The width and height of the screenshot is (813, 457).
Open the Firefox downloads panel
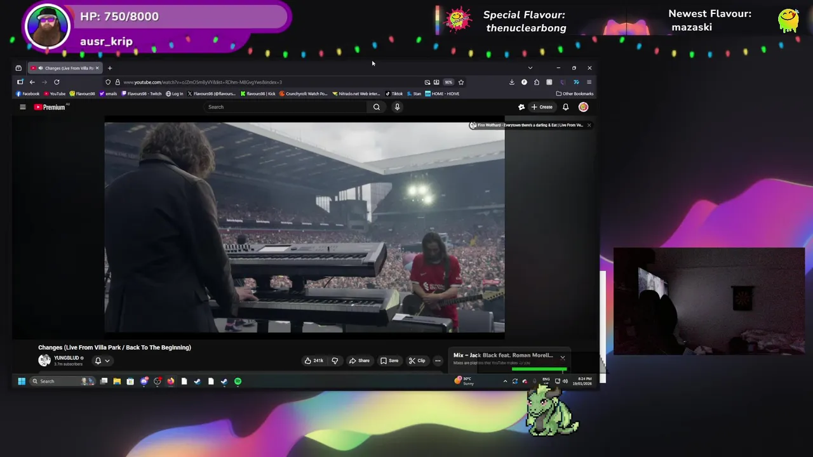point(512,82)
